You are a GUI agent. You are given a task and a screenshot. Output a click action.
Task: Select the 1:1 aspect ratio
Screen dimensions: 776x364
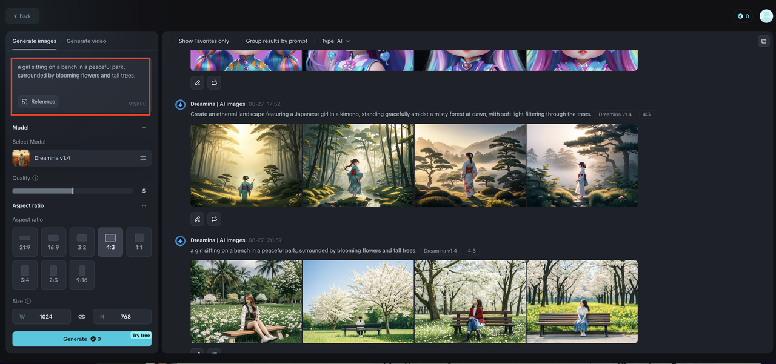point(139,242)
